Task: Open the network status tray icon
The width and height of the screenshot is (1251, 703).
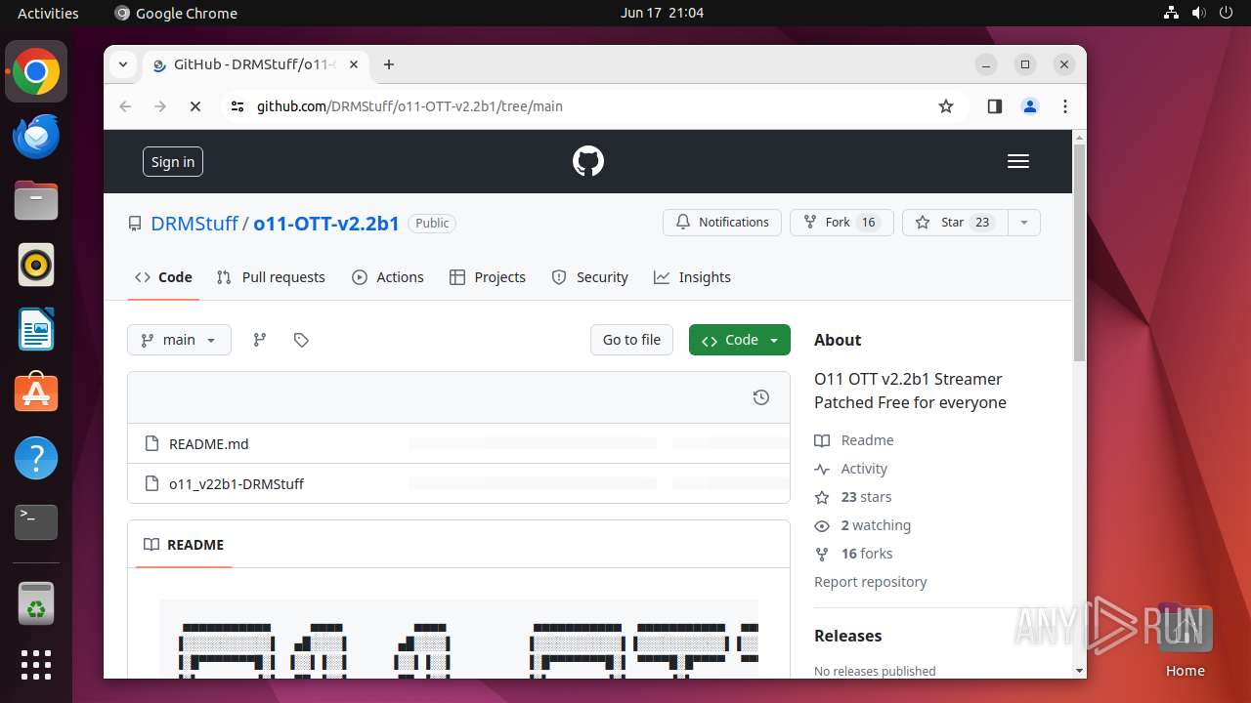Action: click(x=1172, y=13)
